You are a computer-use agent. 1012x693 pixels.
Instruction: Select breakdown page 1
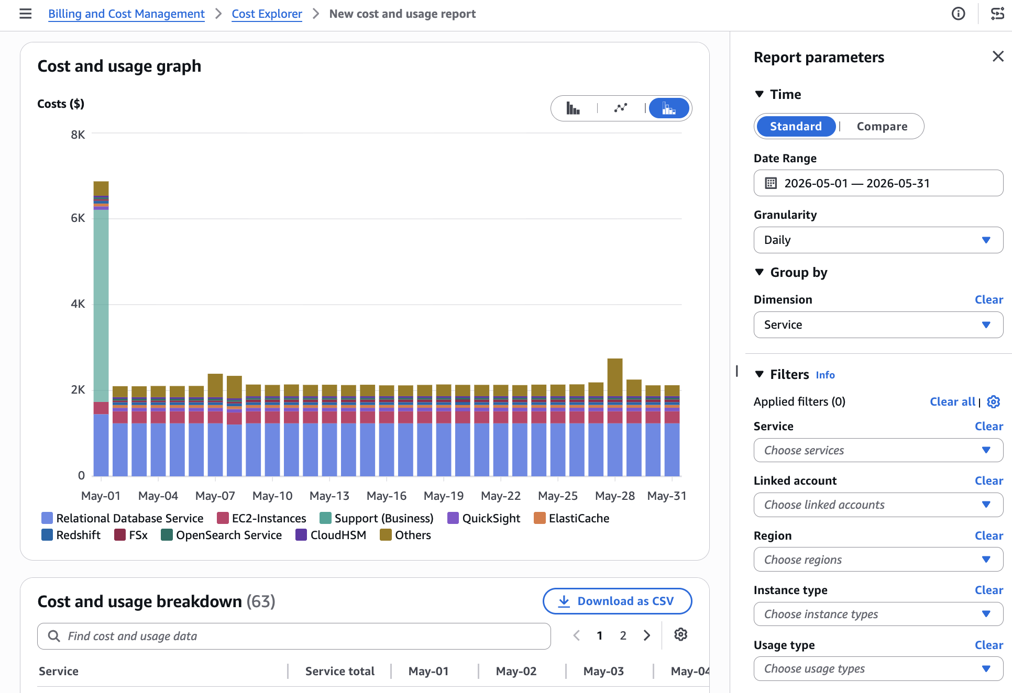pos(599,635)
